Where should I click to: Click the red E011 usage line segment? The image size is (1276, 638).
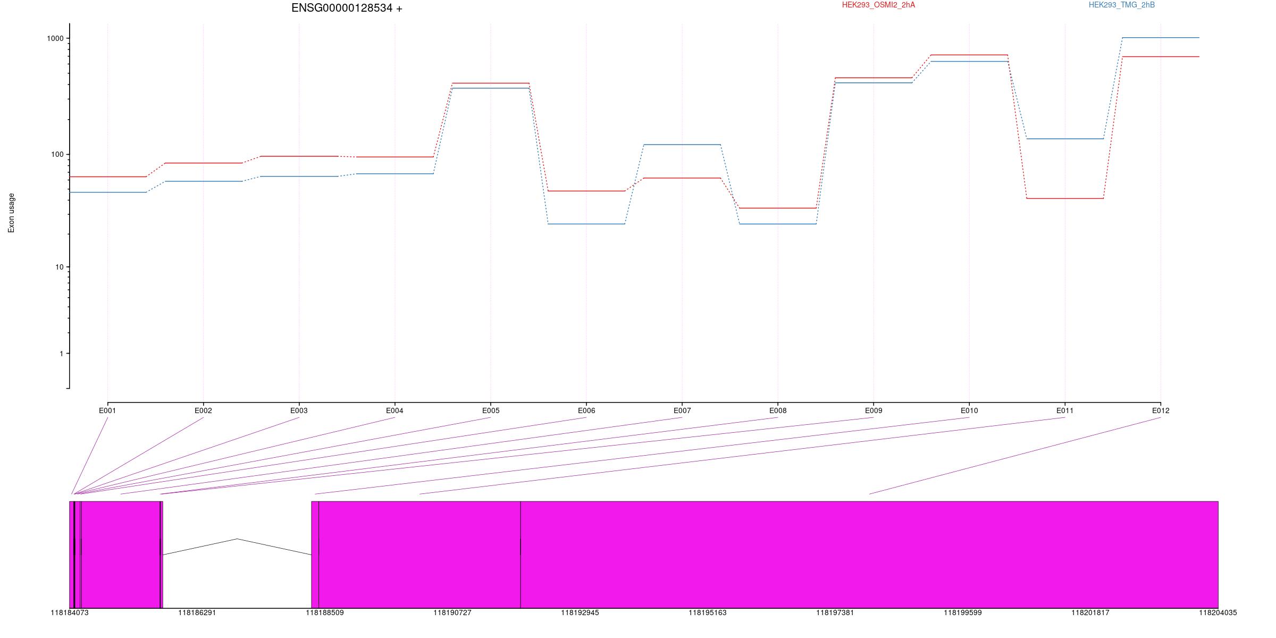click(1065, 198)
